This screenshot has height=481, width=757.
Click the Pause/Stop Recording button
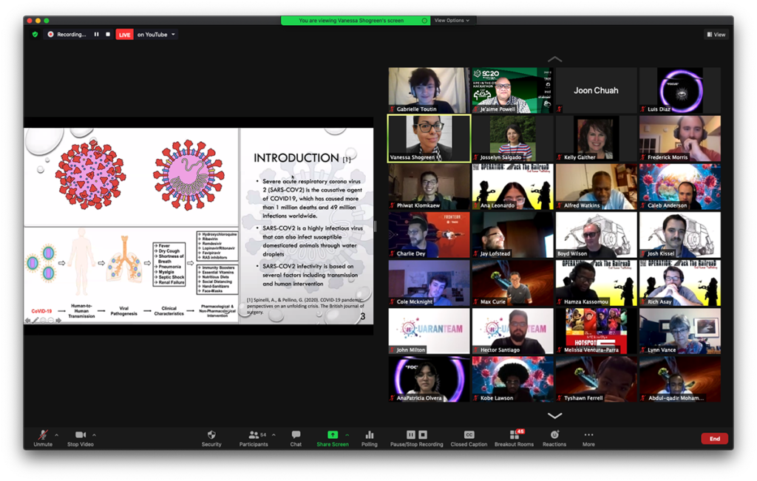tap(417, 435)
